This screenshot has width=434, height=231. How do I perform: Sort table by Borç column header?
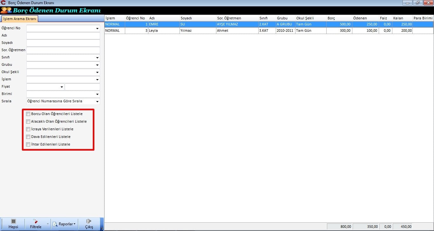[x=339, y=18]
